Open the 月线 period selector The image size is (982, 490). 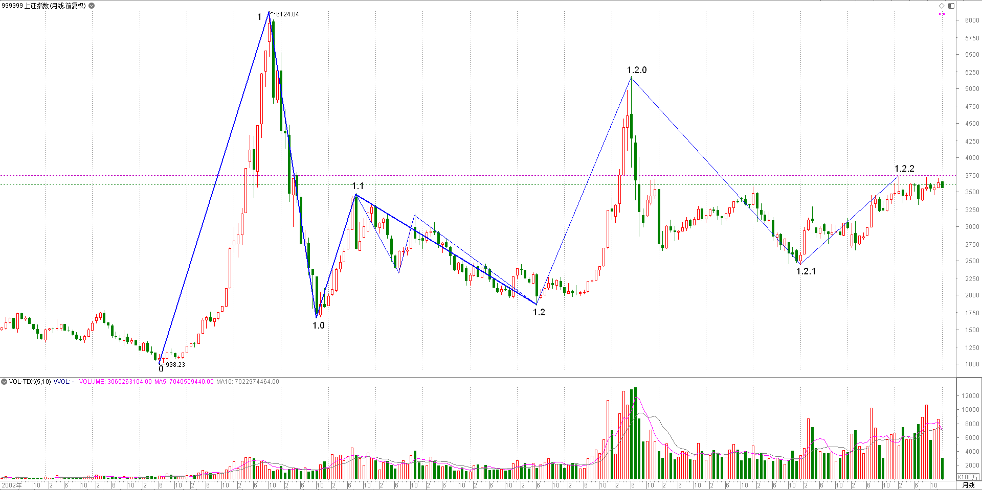tap(969, 485)
